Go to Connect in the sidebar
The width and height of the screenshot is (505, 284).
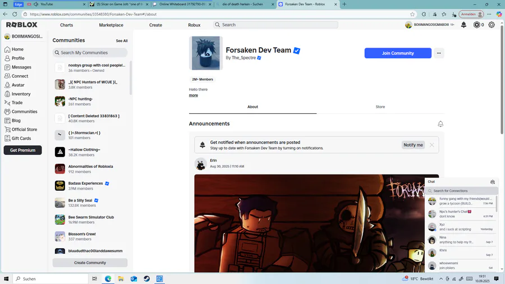pyautogui.click(x=20, y=76)
